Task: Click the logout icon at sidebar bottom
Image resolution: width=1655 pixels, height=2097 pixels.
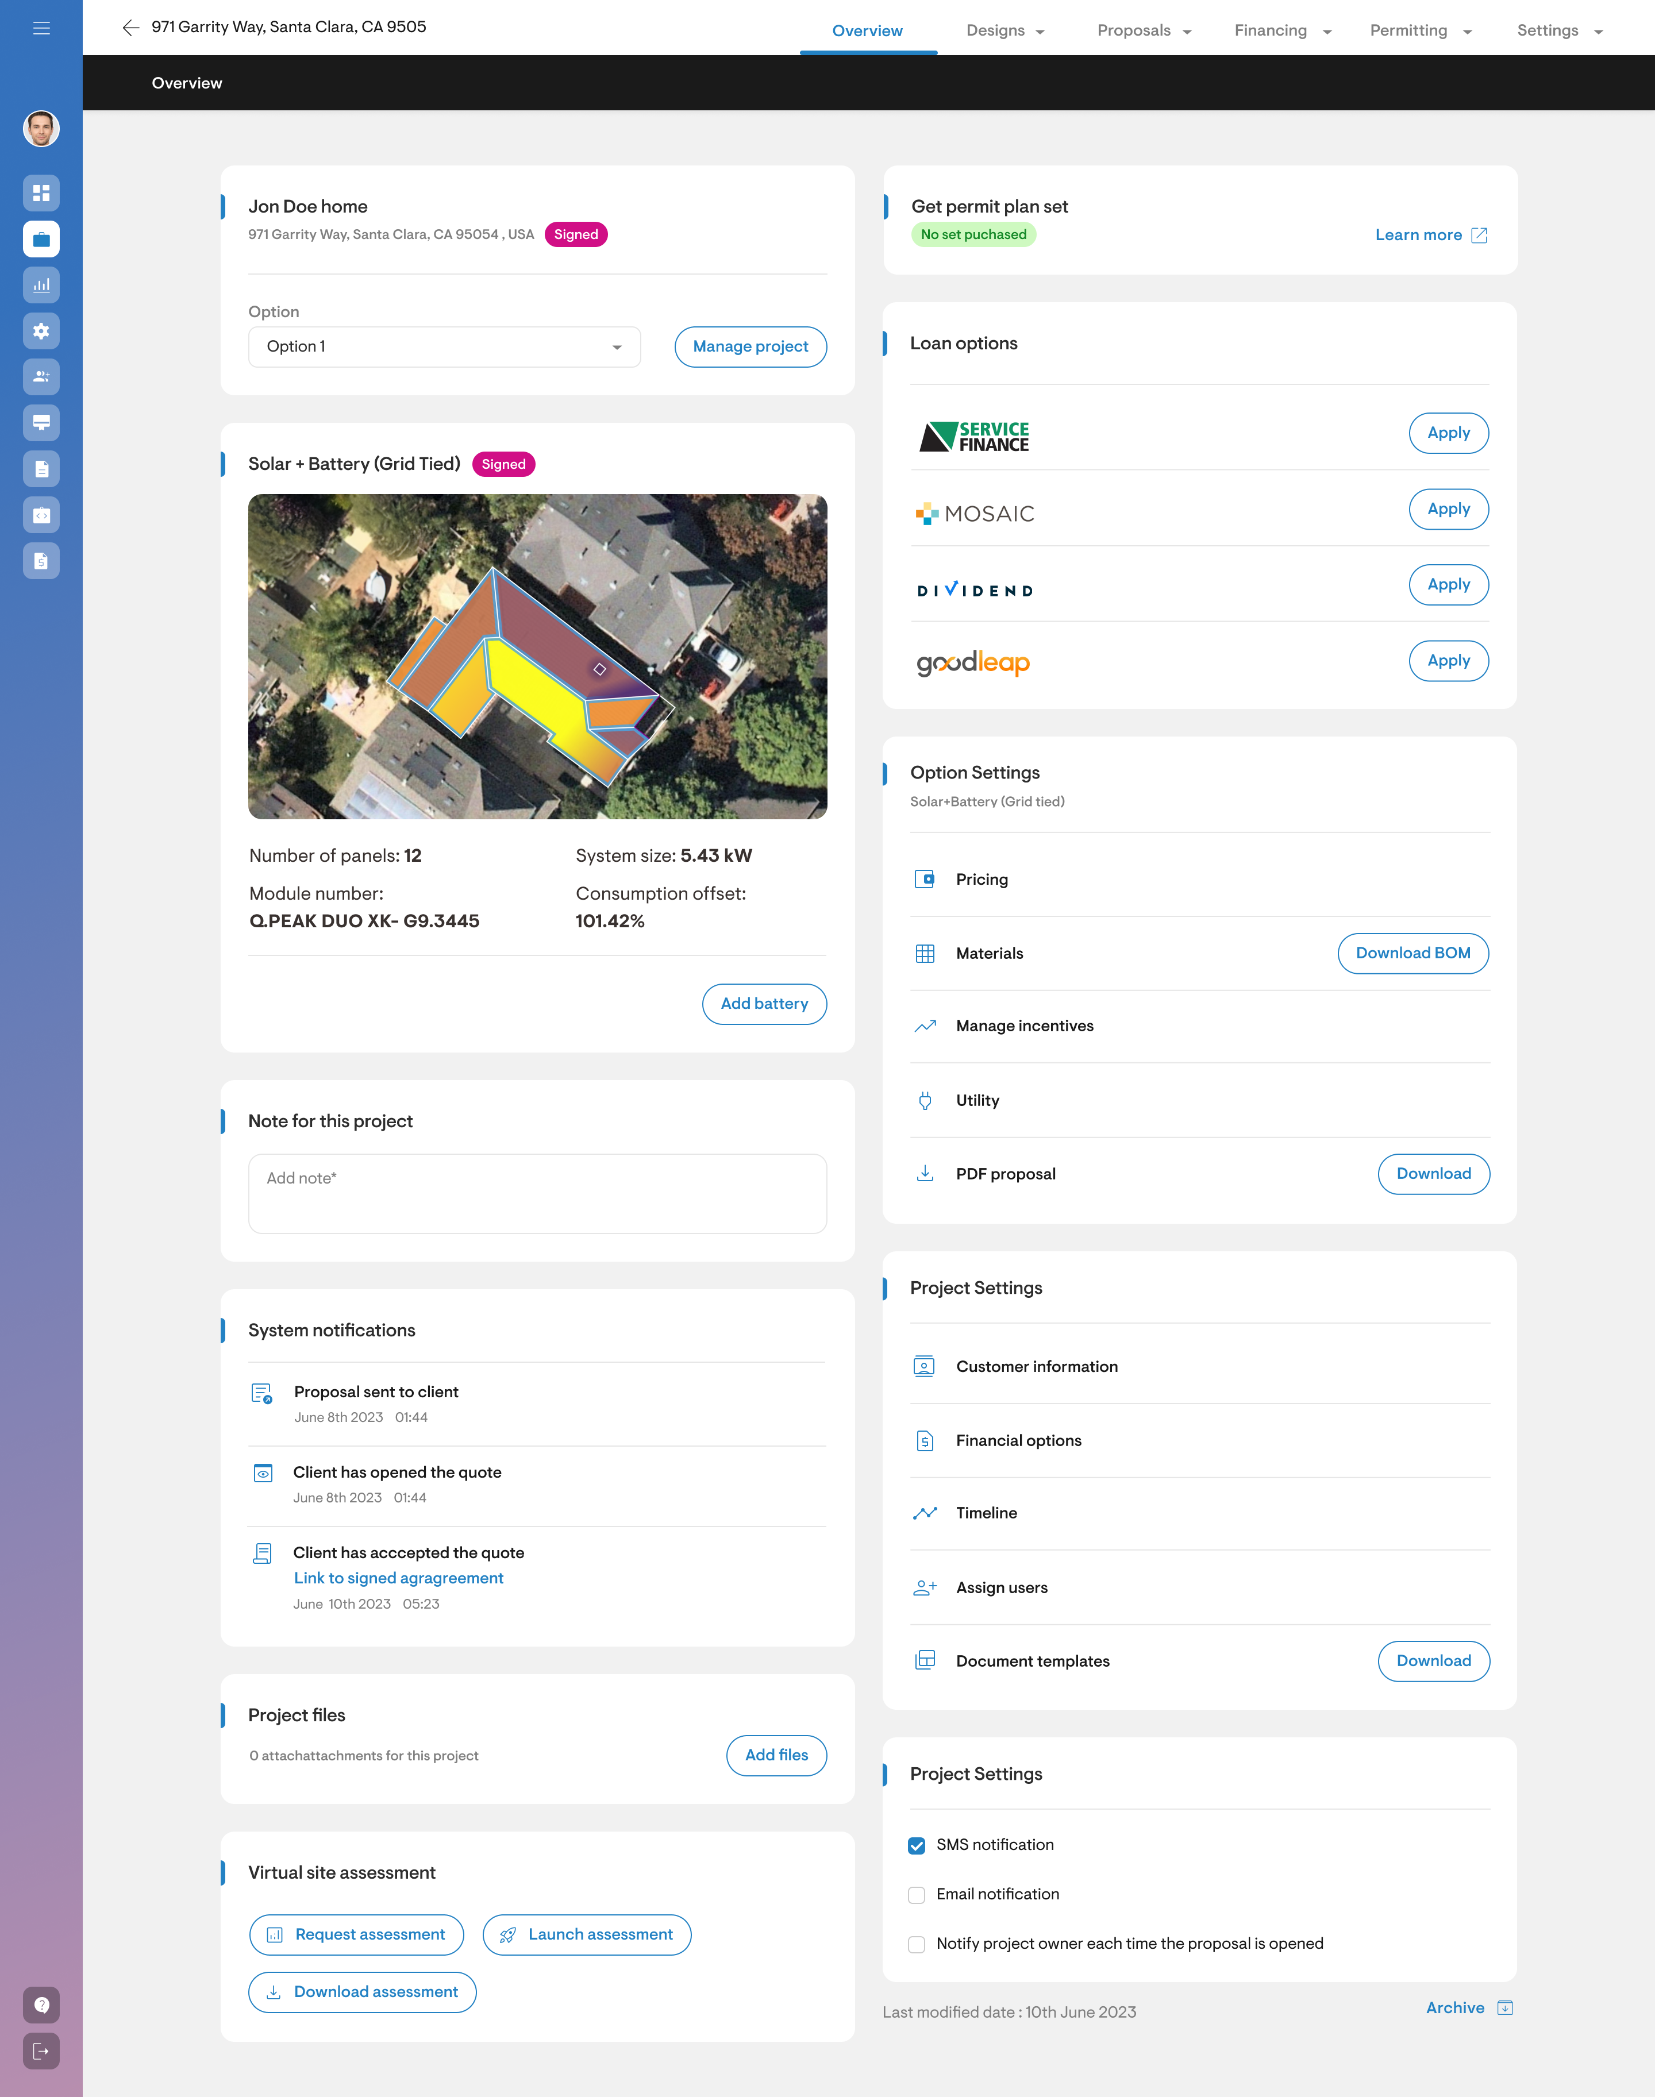Action: pos(41,2050)
